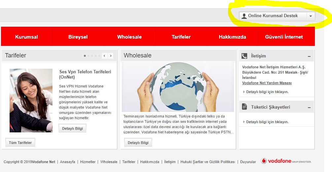The image size is (332, 172).
Task: Open the İletişim footer link
Action: point(170,162)
